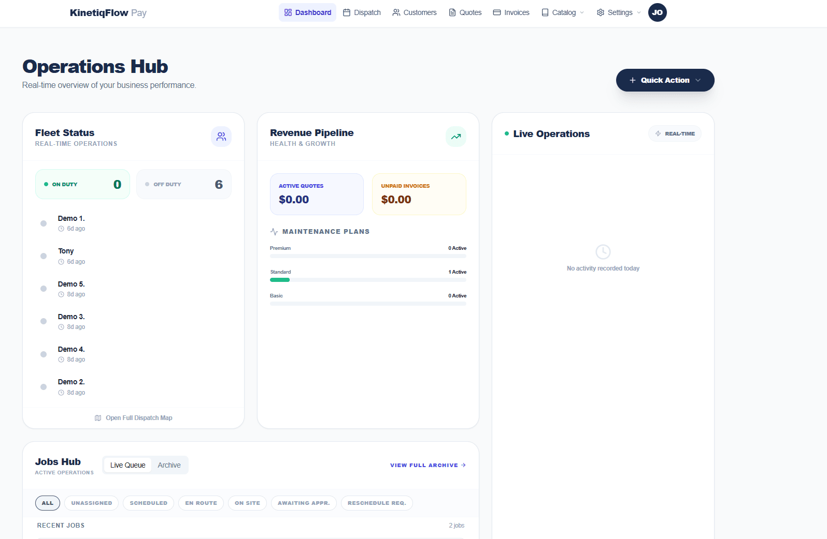
Task: Switch to the Archive tab
Action: click(x=169, y=465)
